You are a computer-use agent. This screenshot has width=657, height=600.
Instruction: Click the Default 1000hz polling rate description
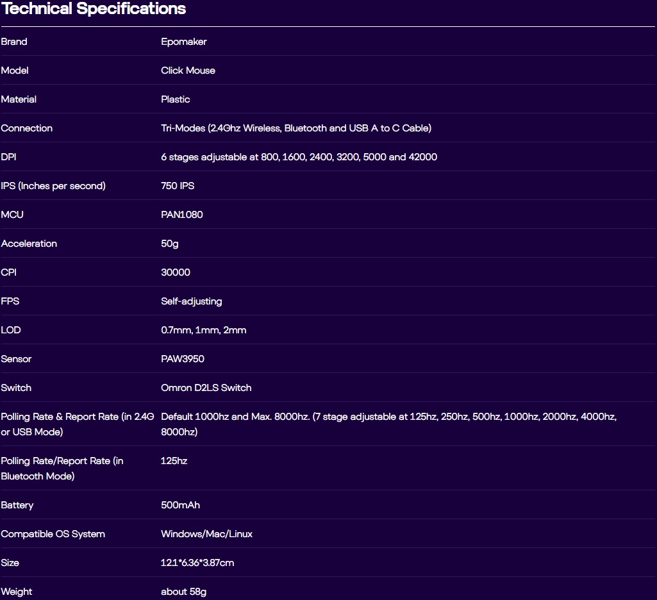click(388, 417)
